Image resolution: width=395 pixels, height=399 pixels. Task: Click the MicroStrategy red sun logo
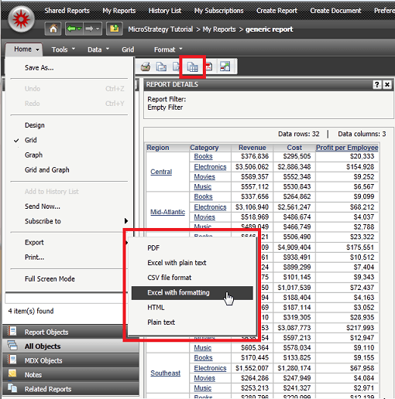pyautogui.click(x=21, y=19)
